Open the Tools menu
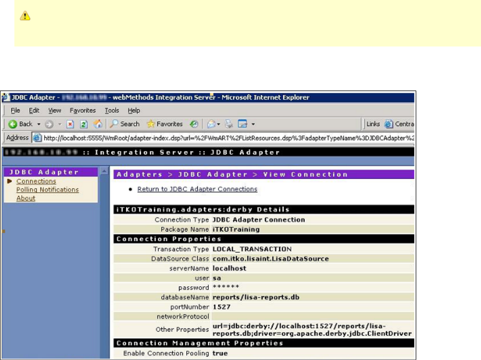 [112, 110]
